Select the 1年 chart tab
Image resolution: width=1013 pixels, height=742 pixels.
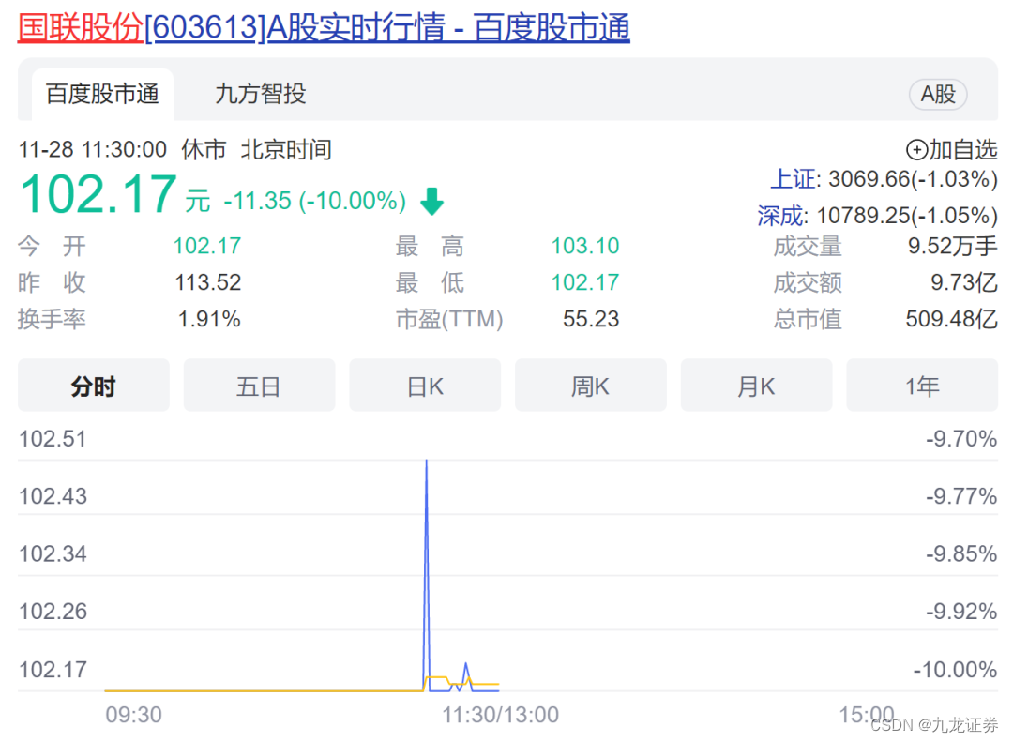pyautogui.click(x=922, y=386)
